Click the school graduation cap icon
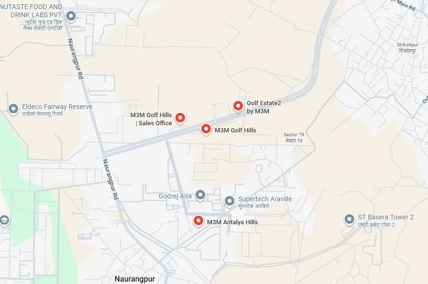This screenshot has width=428, height=284. (4, 220)
